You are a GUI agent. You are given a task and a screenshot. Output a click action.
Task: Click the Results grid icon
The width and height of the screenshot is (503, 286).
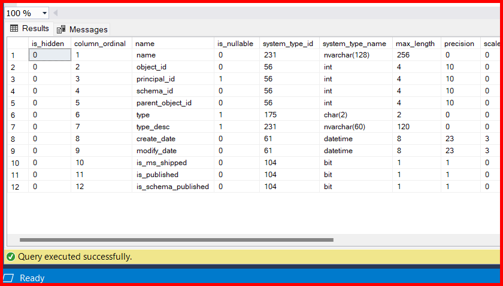[14, 29]
